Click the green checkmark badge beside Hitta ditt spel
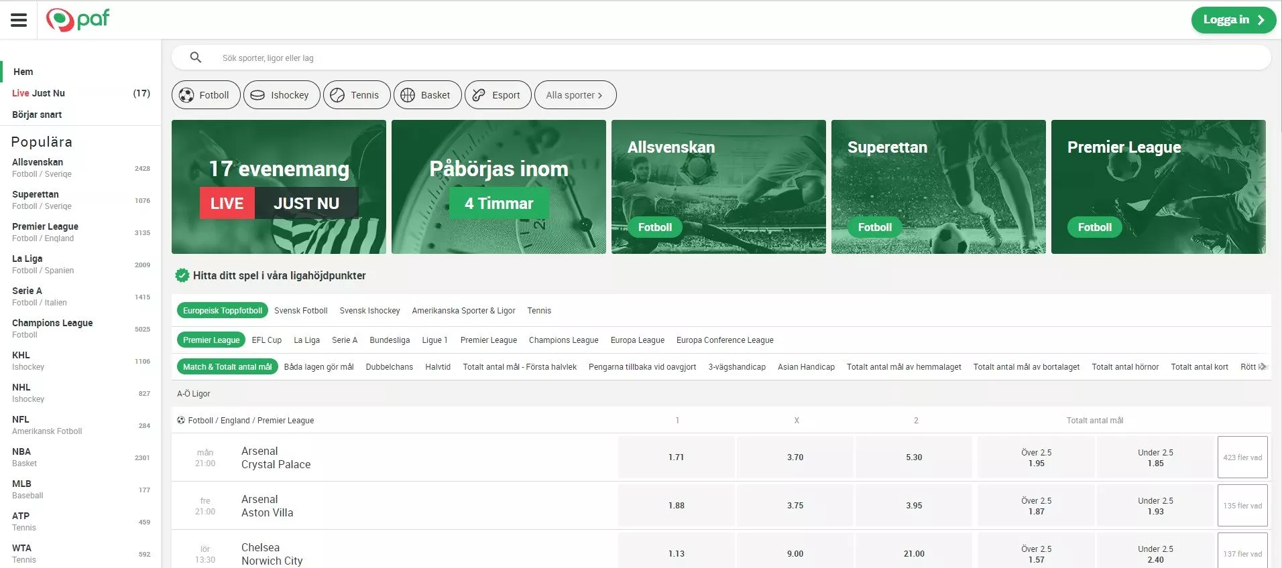The width and height of the screenshot is (1282, 568). tap(182, 275)
